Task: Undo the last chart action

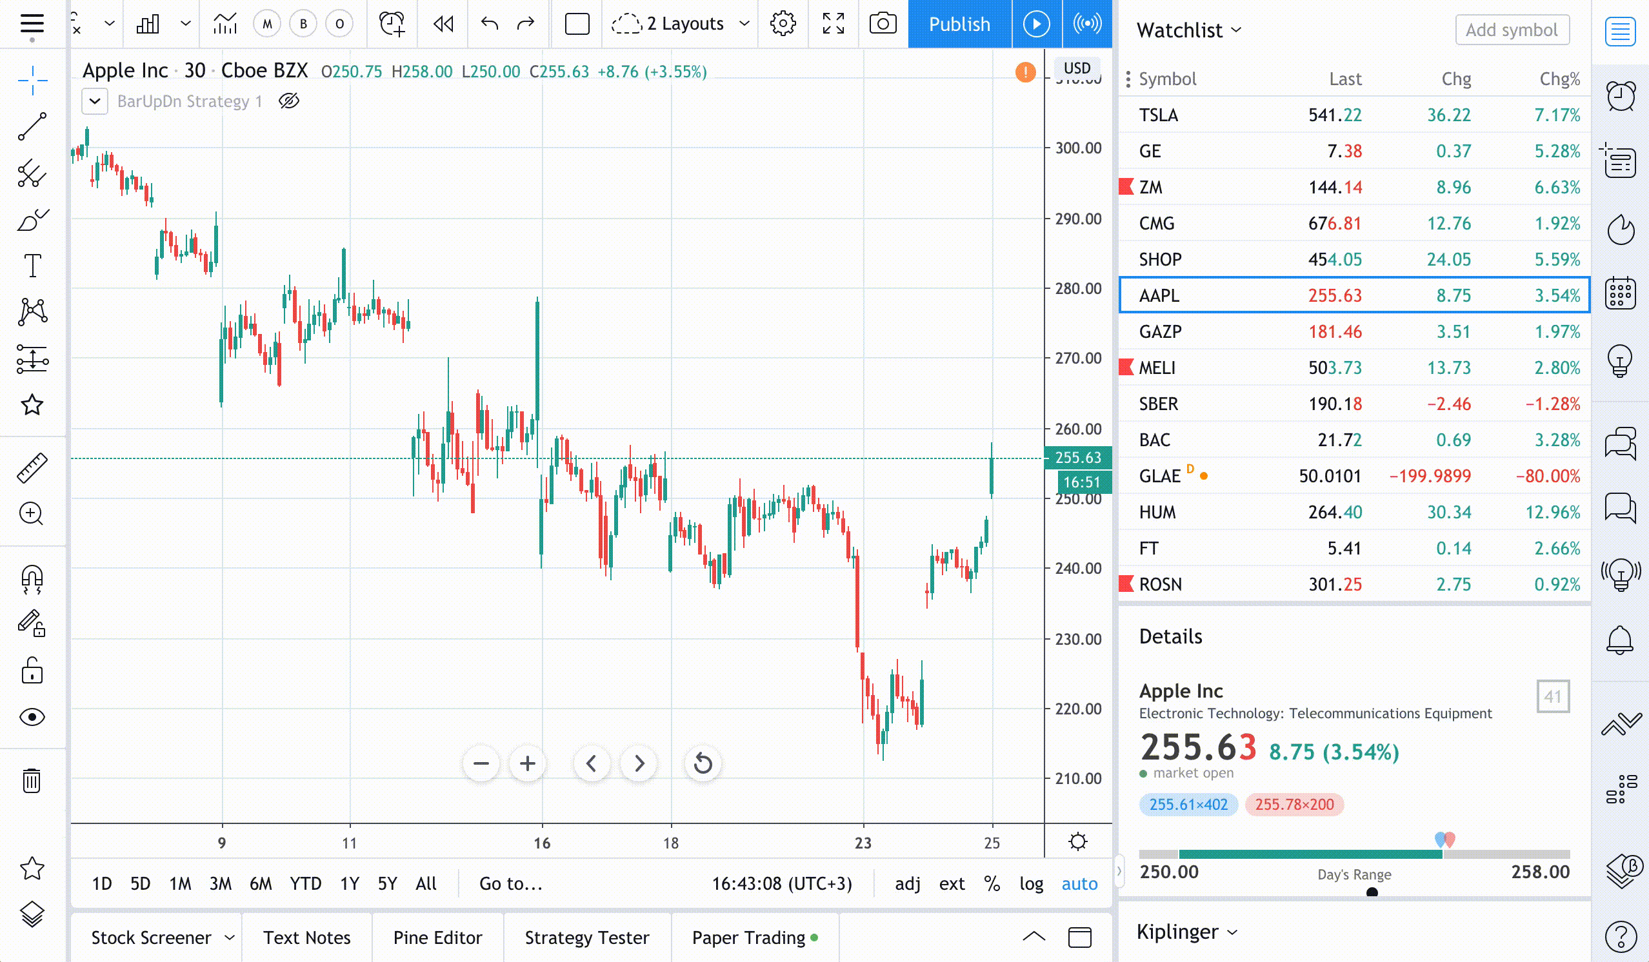Action: pyautogui.click(x=490, y=25)
